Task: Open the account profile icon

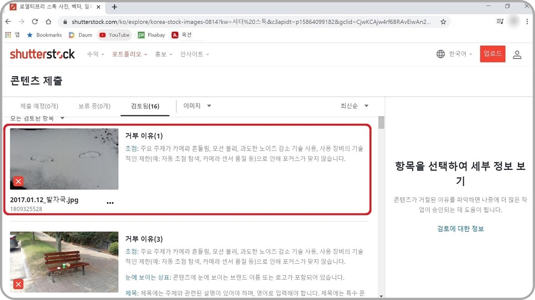Action: point(517,54)
